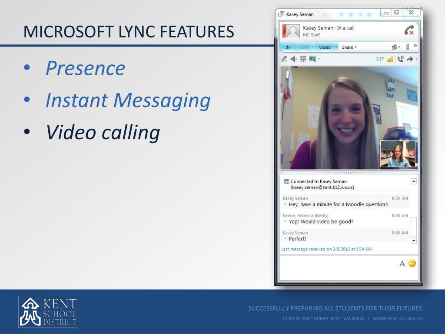Select the Video tab
This screenshot has height=334, width=445.
point(325,47)
